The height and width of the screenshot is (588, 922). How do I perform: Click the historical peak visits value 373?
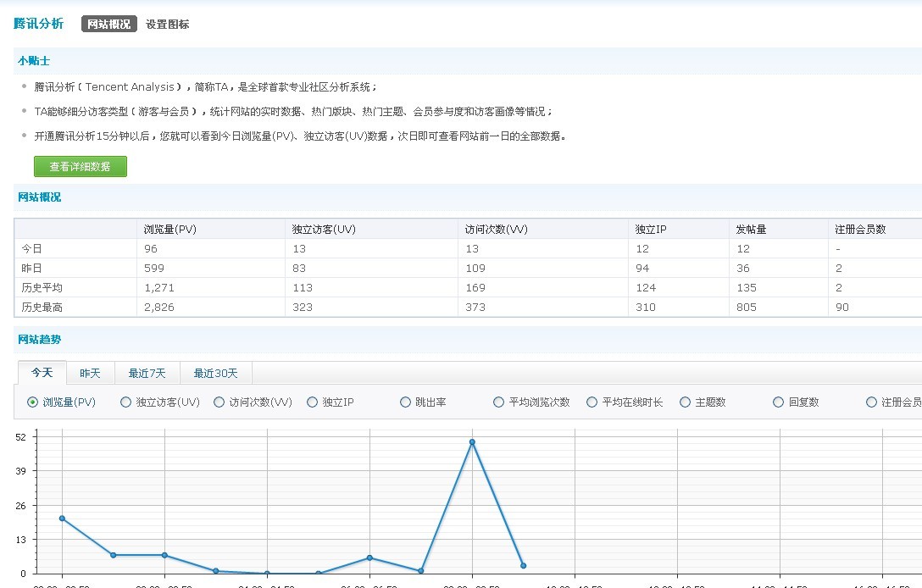click(x=475, y=307)
